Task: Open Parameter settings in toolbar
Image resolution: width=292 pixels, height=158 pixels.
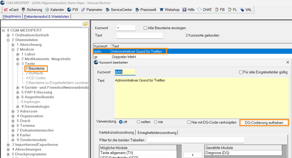Action: point(83,10)
